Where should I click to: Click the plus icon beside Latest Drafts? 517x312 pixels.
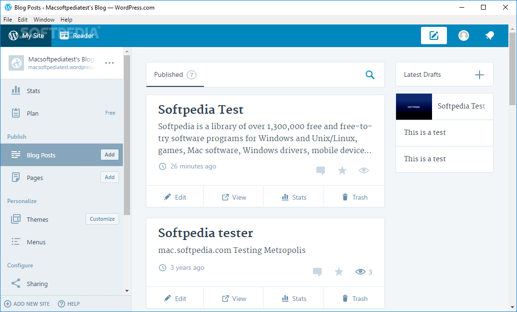(480, 75)
